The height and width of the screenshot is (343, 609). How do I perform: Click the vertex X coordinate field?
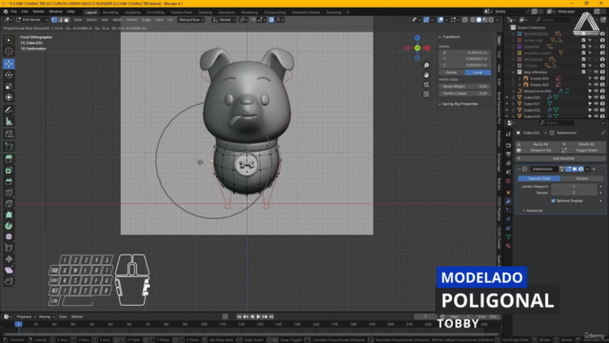coord(464,52)
